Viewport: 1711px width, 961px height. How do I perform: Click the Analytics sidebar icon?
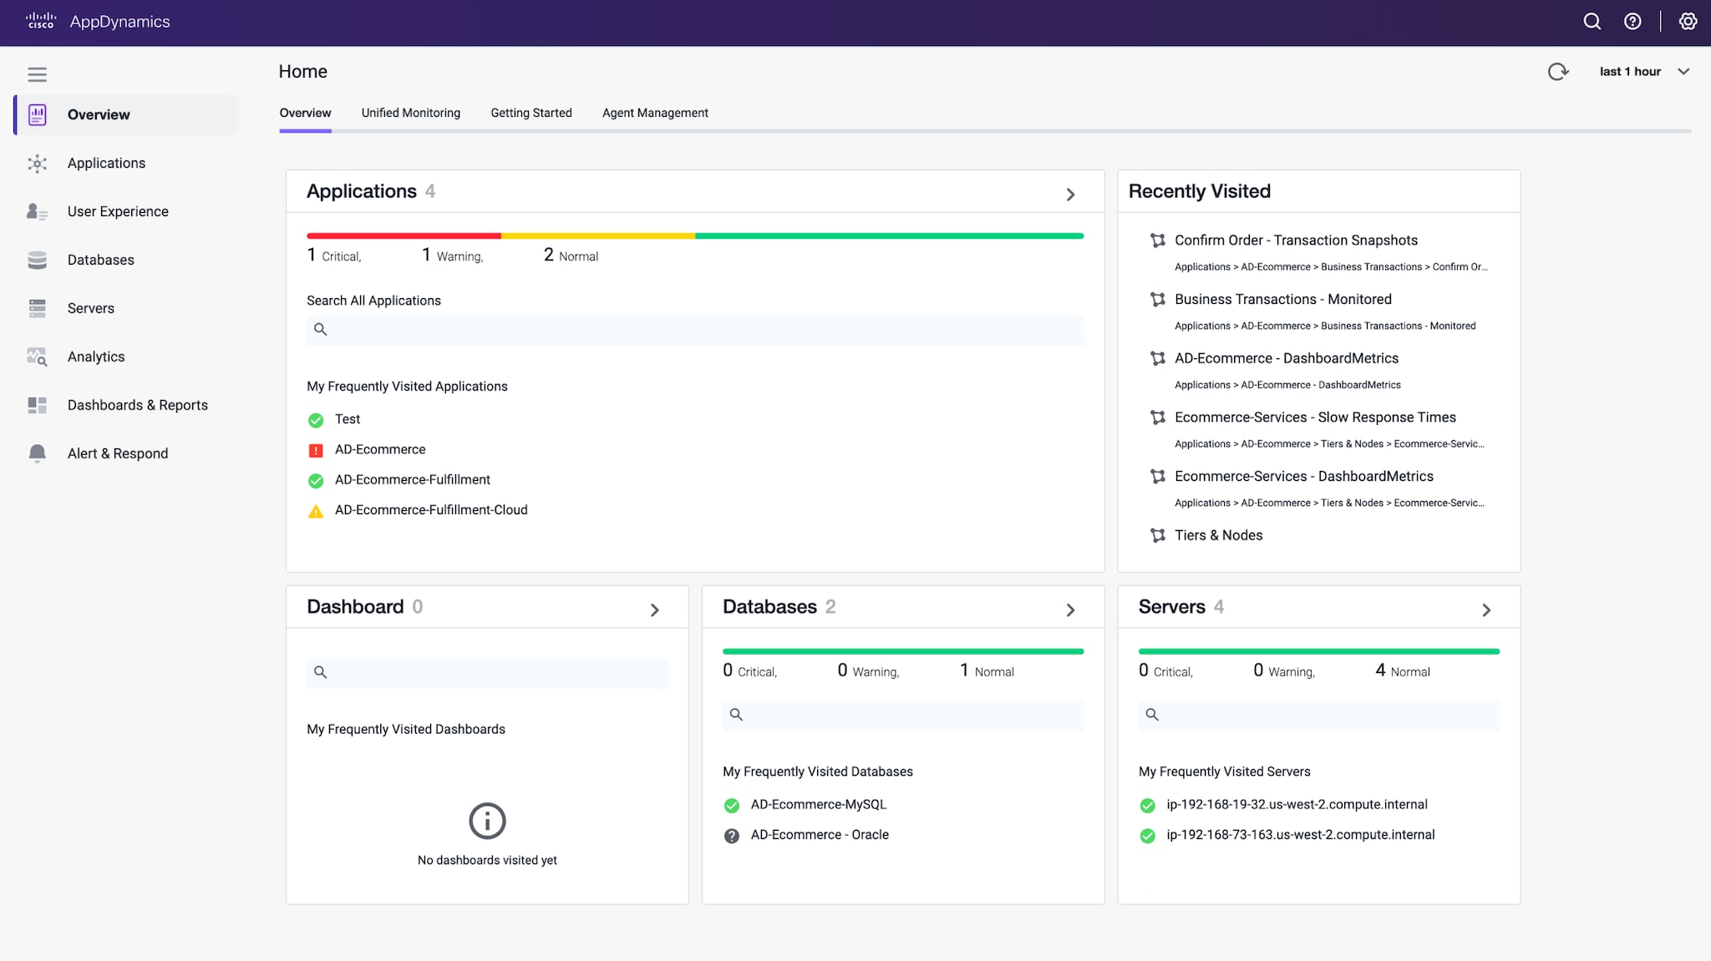point(38,357)
